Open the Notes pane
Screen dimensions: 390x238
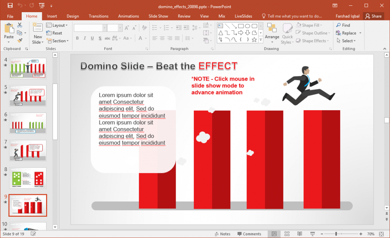click(222, 234)
